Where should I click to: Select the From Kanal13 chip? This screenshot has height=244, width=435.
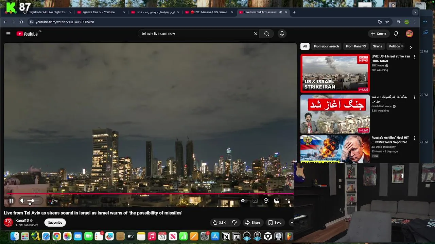pyautogui.click(x=356, y=46)
